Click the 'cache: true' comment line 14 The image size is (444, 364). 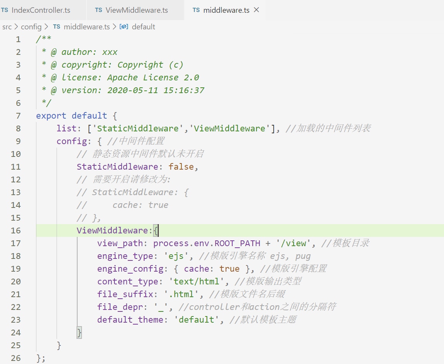(140, 205)
